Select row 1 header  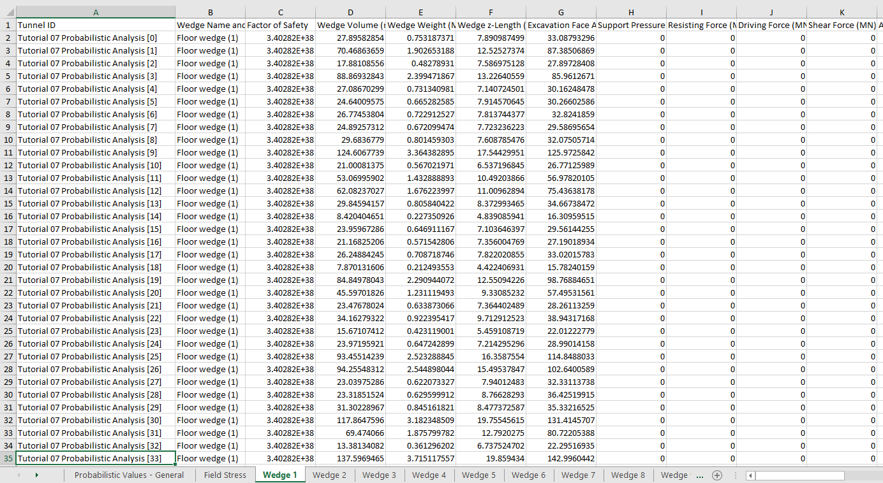8,25
